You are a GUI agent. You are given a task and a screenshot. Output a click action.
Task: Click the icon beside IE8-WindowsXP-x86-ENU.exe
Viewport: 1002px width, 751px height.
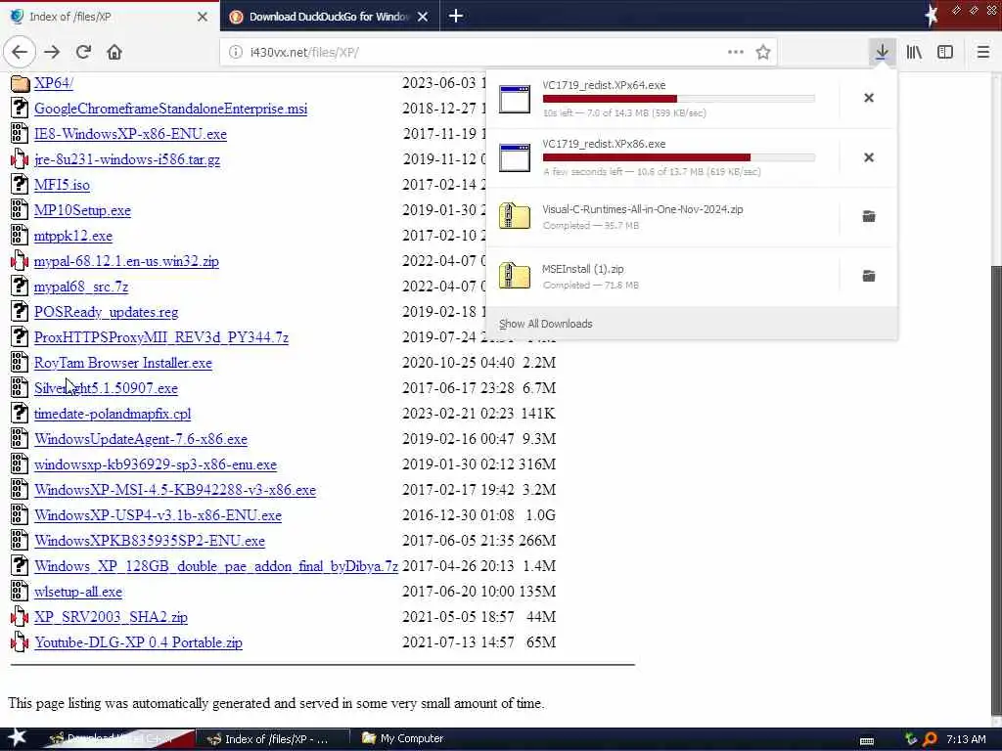coord(20,133)
